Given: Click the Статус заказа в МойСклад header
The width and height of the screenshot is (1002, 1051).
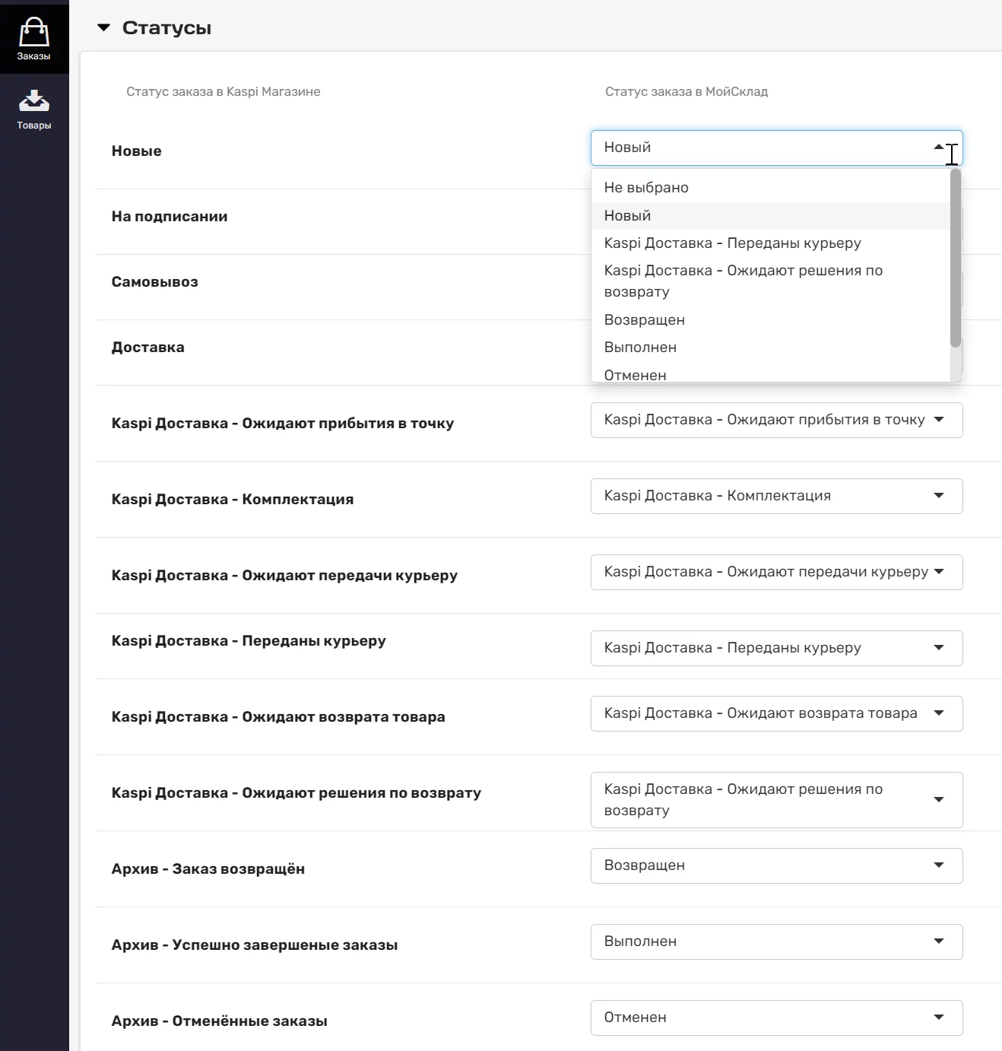Looking at the screenshot, I should (686, 92).
